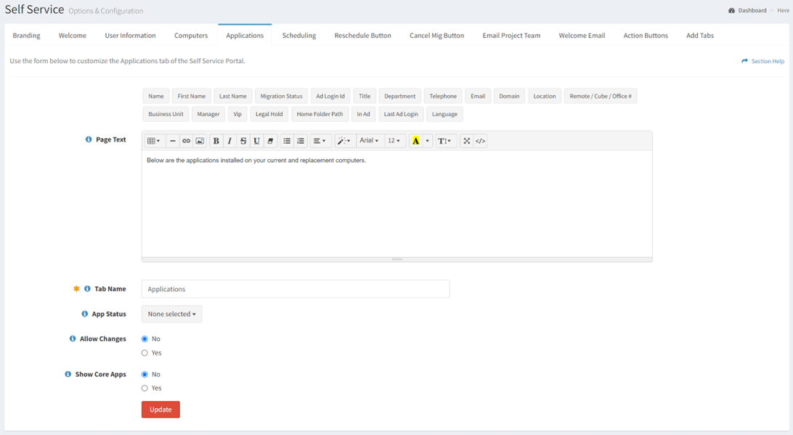Apply strikethrough formatting
The image size is (793, 435).
[243, 140]
